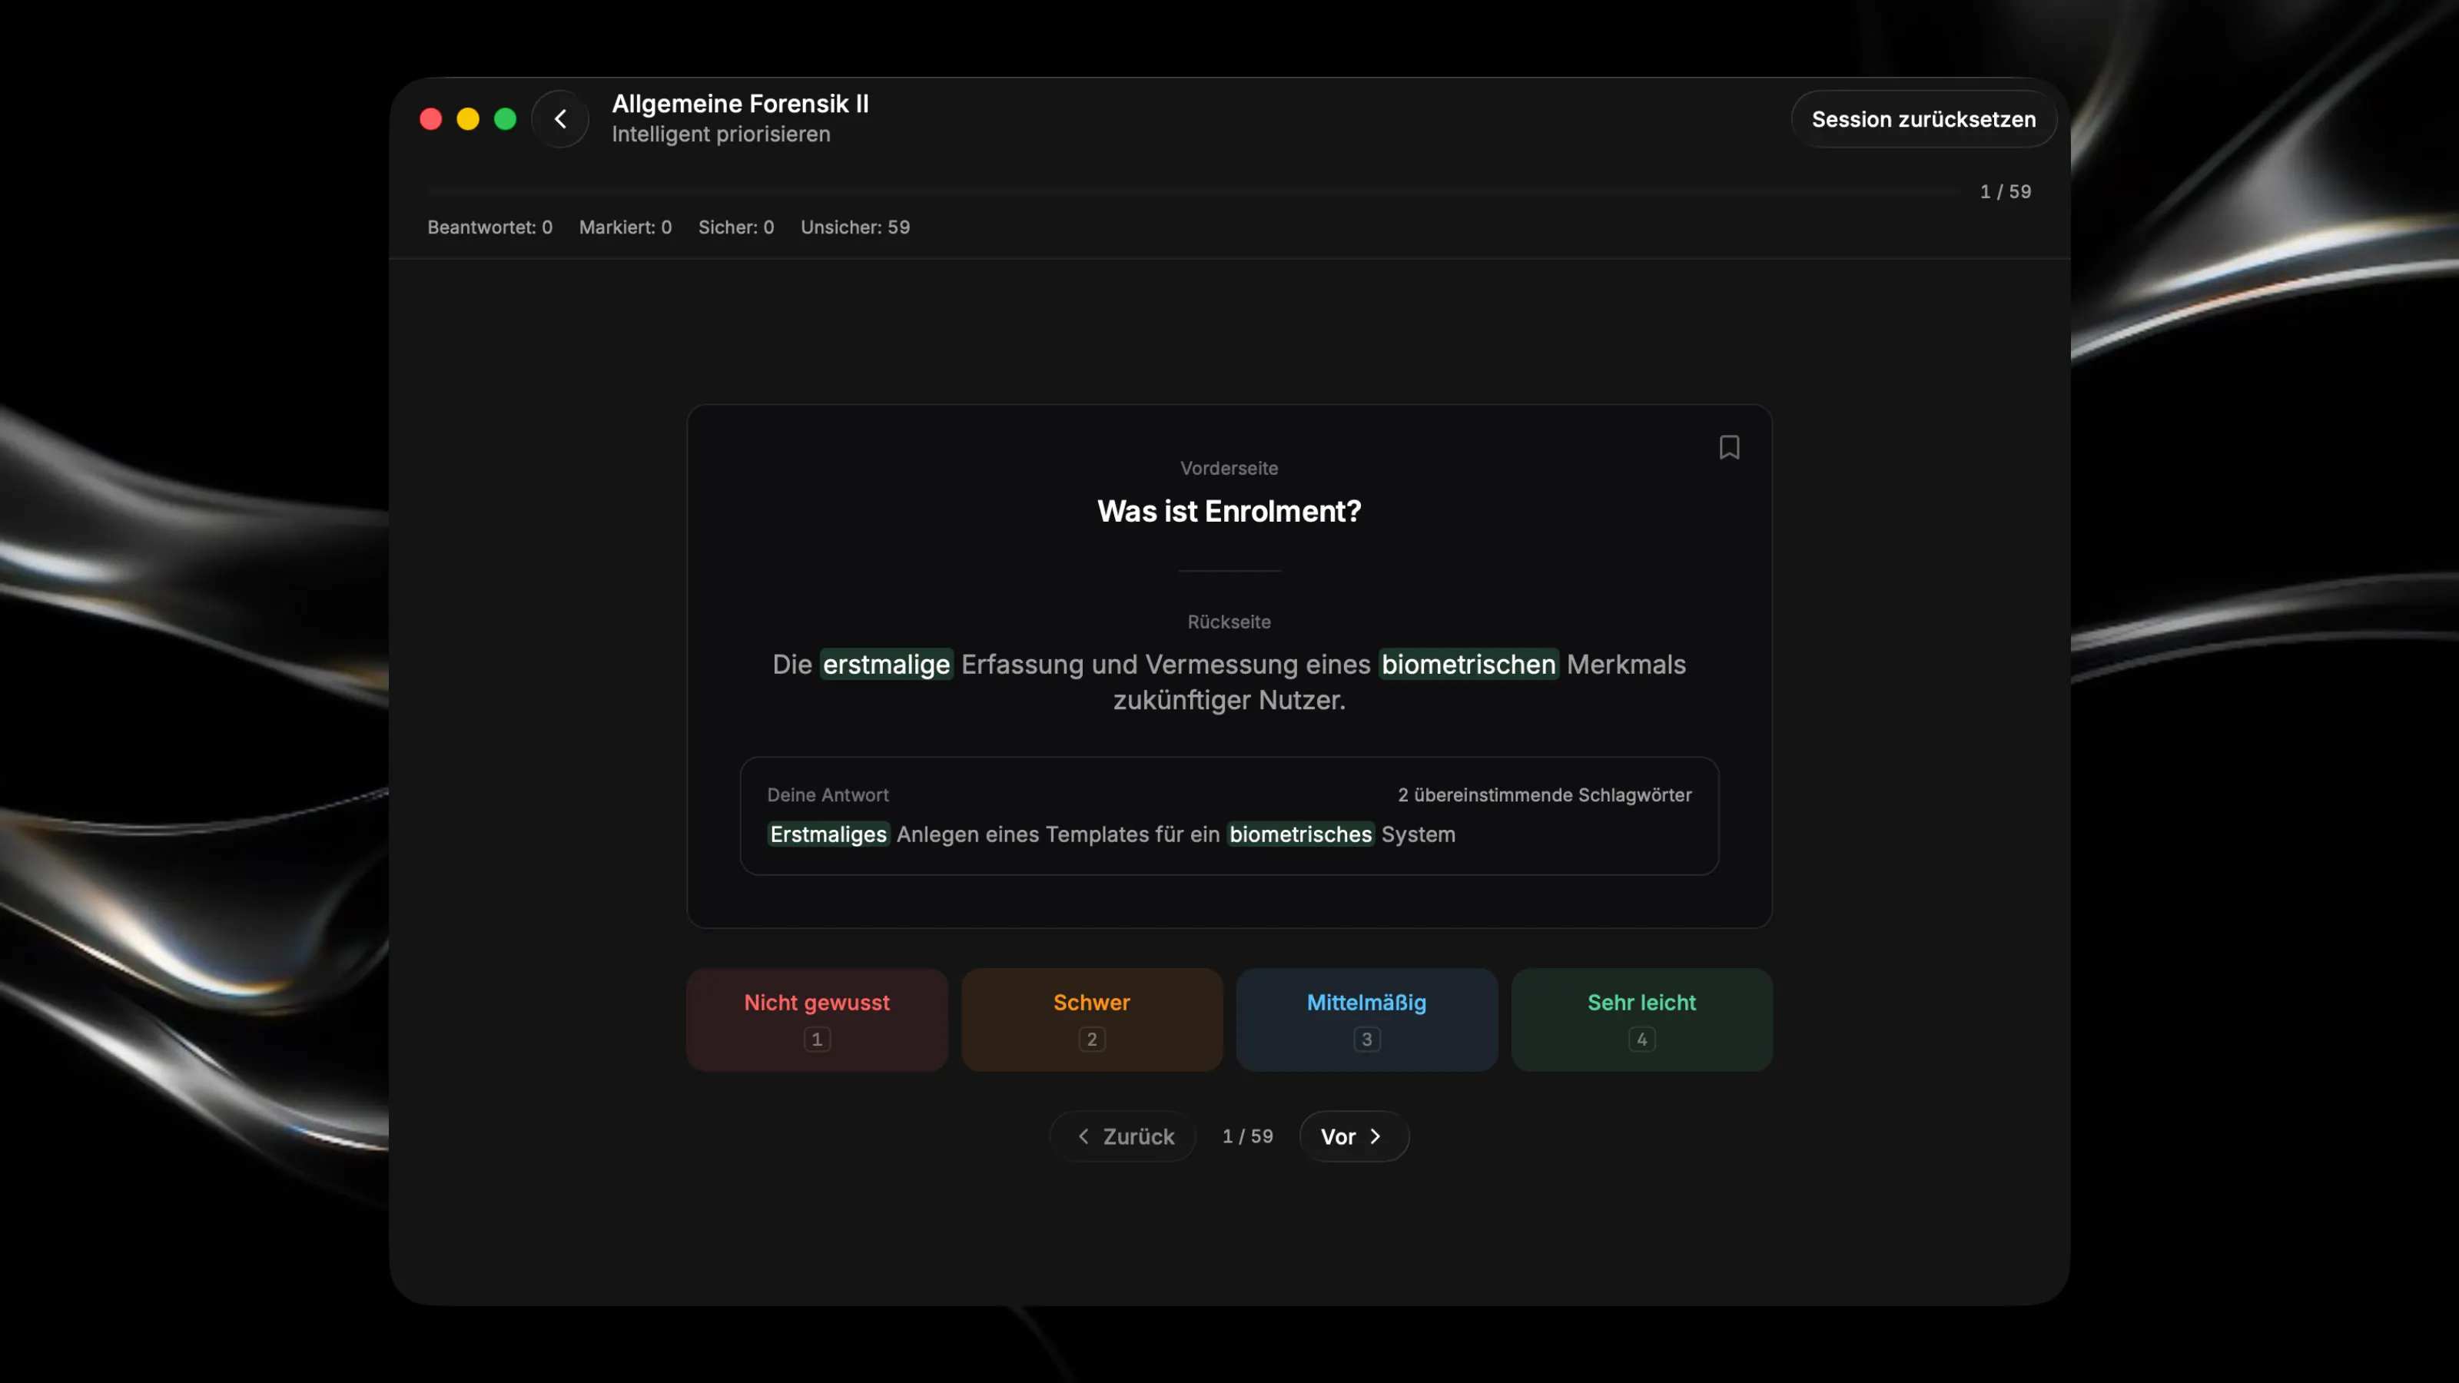
Task: Click the highlighted word biometrischen in the answer
Action: click(x=1468, y=665)
